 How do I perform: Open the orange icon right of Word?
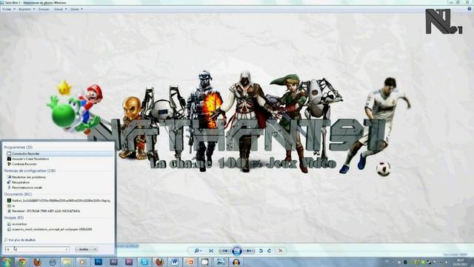[190, 262]
